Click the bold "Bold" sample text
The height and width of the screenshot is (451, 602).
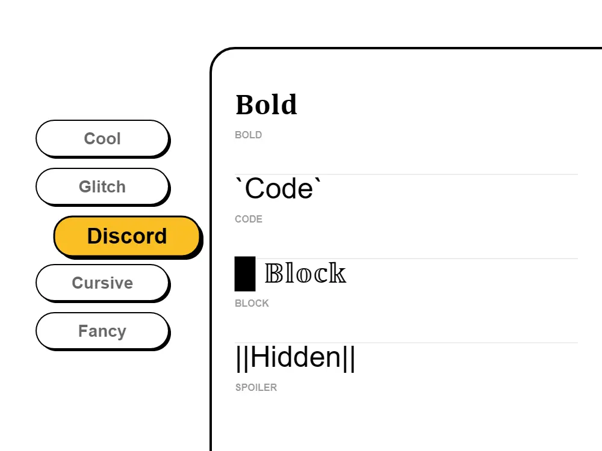pyautogui.click(x=266, y=105)
